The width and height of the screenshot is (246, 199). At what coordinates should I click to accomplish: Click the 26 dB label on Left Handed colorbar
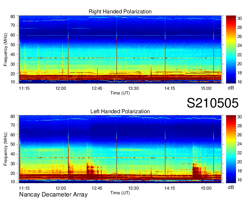click(x=239, y=135)
